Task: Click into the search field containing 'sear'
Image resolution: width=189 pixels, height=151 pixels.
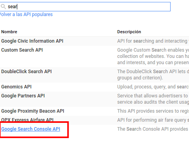Action: [85, 7]
